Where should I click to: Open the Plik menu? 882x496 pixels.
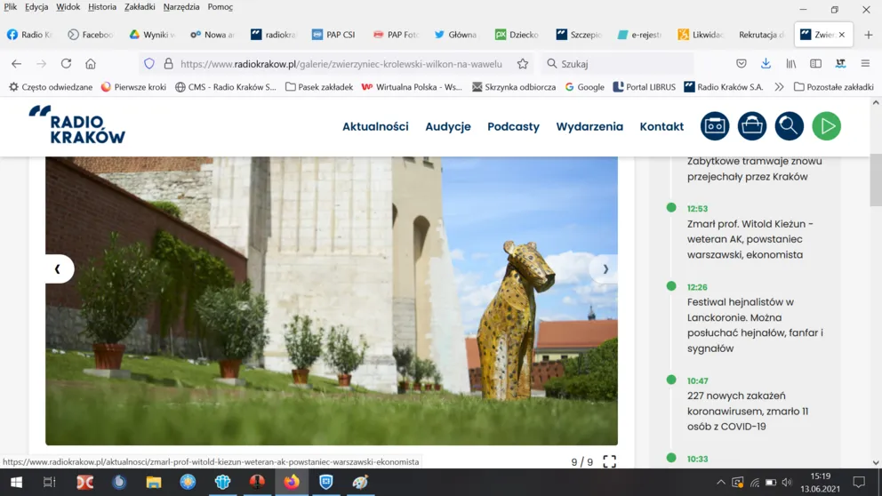tap(10, 7)
